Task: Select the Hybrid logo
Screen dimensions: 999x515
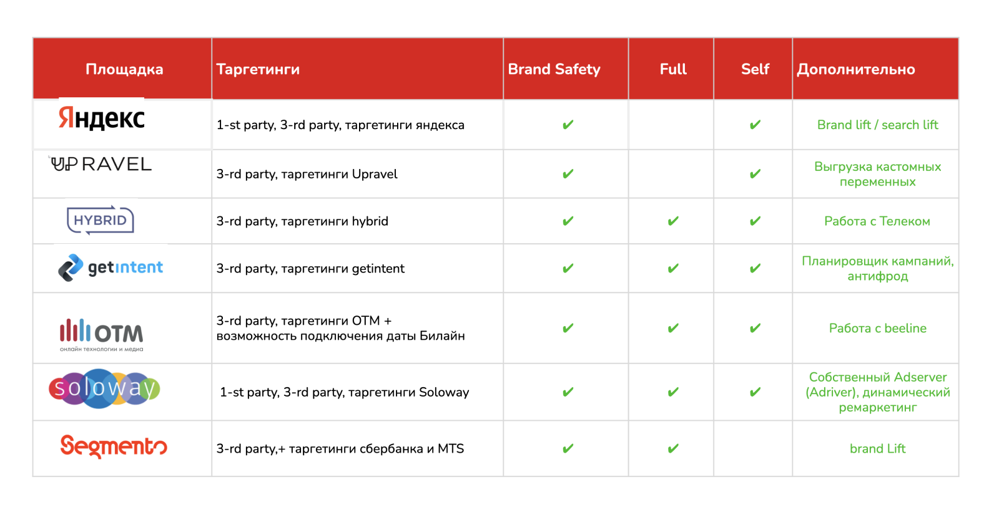Action: click(x=101, y=220)
